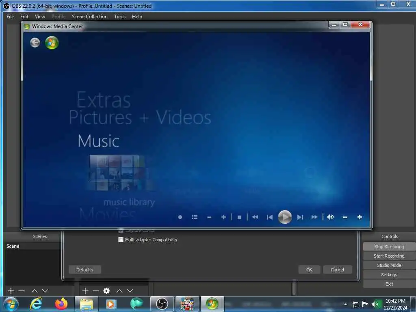The height and width of the screenshot is (312, 416).
Task: Open the OBS Help menu
Action: pos(137,16)
